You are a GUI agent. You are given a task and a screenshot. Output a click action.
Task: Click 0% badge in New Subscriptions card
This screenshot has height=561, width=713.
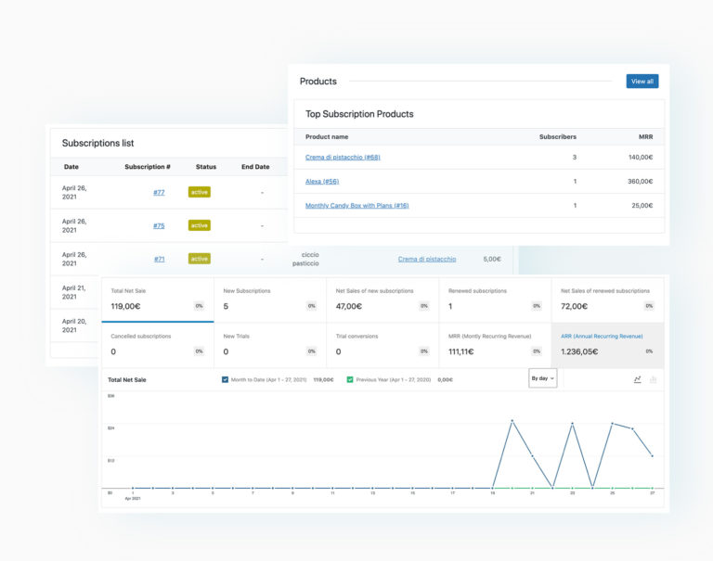click(x=311, y=306)
